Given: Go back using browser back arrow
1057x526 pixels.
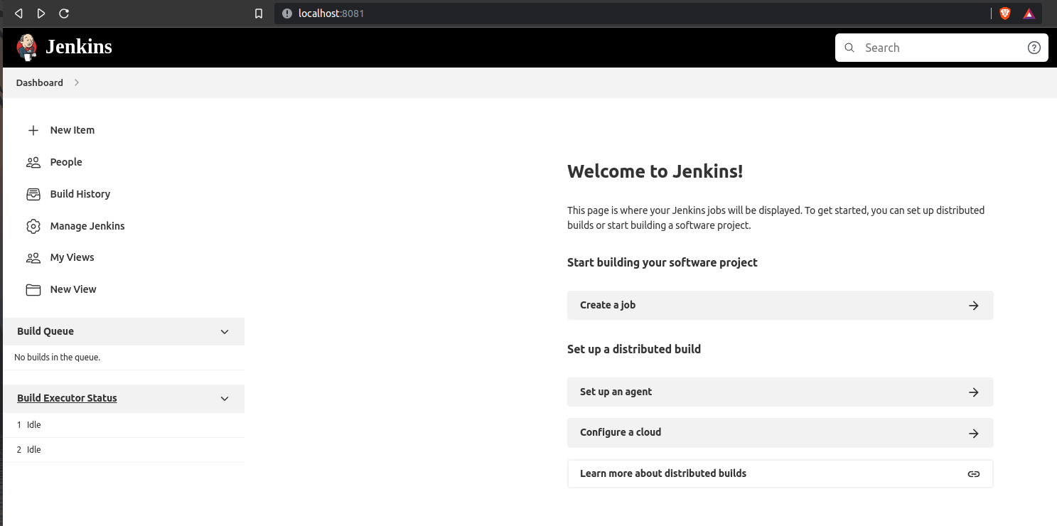Looking at the screenshot, I should (18, 14).
